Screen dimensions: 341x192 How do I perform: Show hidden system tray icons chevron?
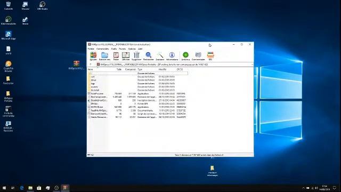tap(303, 188)
